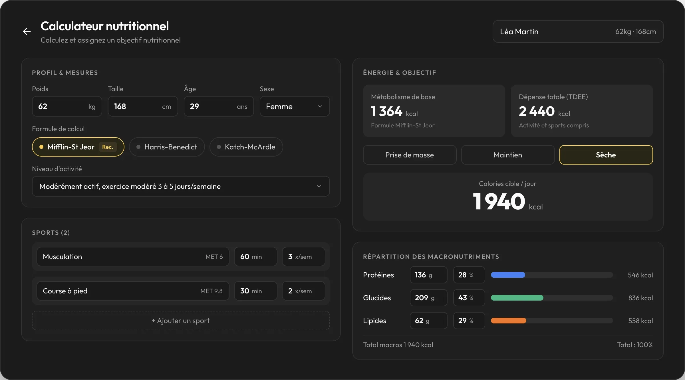Screen dimensions: 685x380
Task: Choose the Maintien objective
Action: pyautogui.click(x=508, y=155)
